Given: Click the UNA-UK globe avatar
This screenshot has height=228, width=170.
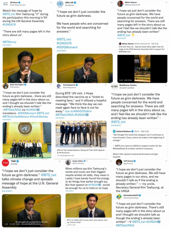Looking at the screenshot, I should tap(60, 4).
